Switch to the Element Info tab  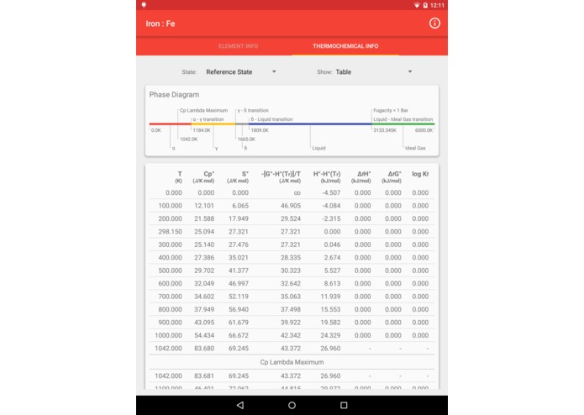[239, 46]
